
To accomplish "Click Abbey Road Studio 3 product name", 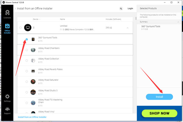I will point(48,90).
